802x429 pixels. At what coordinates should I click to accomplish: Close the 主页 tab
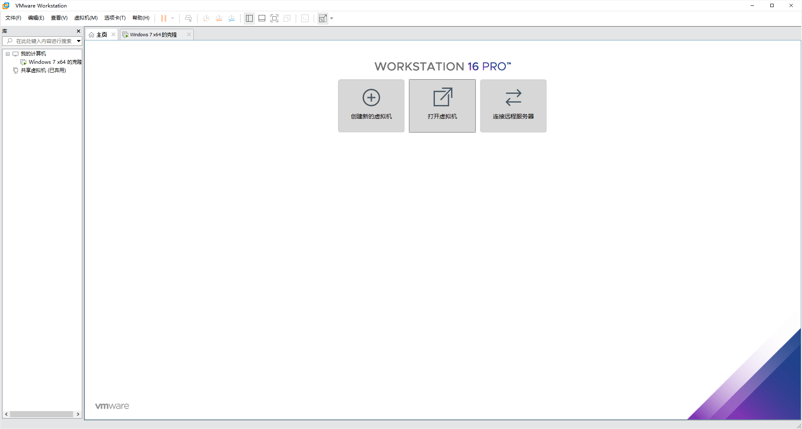point(113,35)
